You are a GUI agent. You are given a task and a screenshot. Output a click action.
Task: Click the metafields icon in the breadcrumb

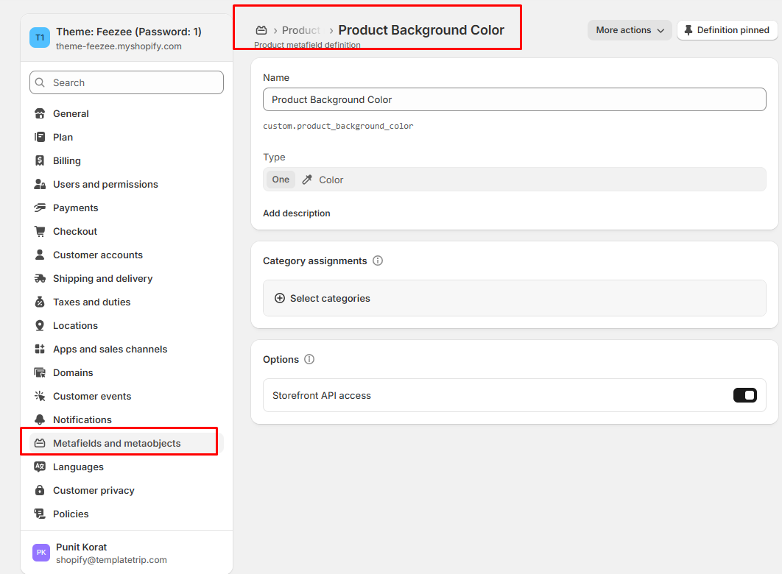[x=261, y=30]
